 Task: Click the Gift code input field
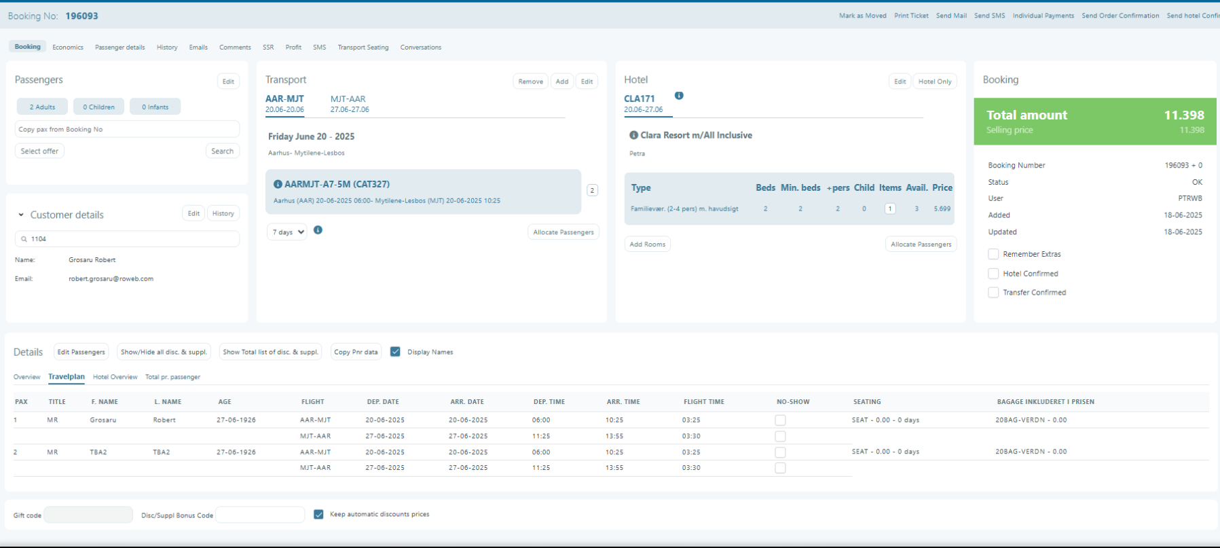point(88,515)
